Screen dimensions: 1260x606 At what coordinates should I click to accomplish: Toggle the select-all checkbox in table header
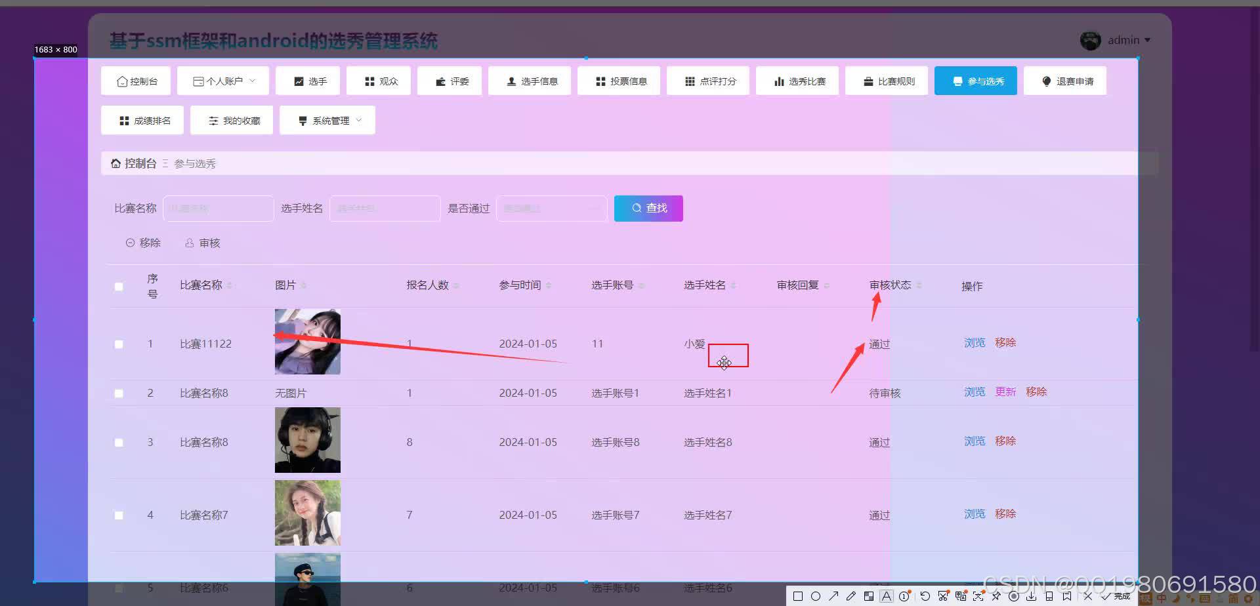pos(119,286)
